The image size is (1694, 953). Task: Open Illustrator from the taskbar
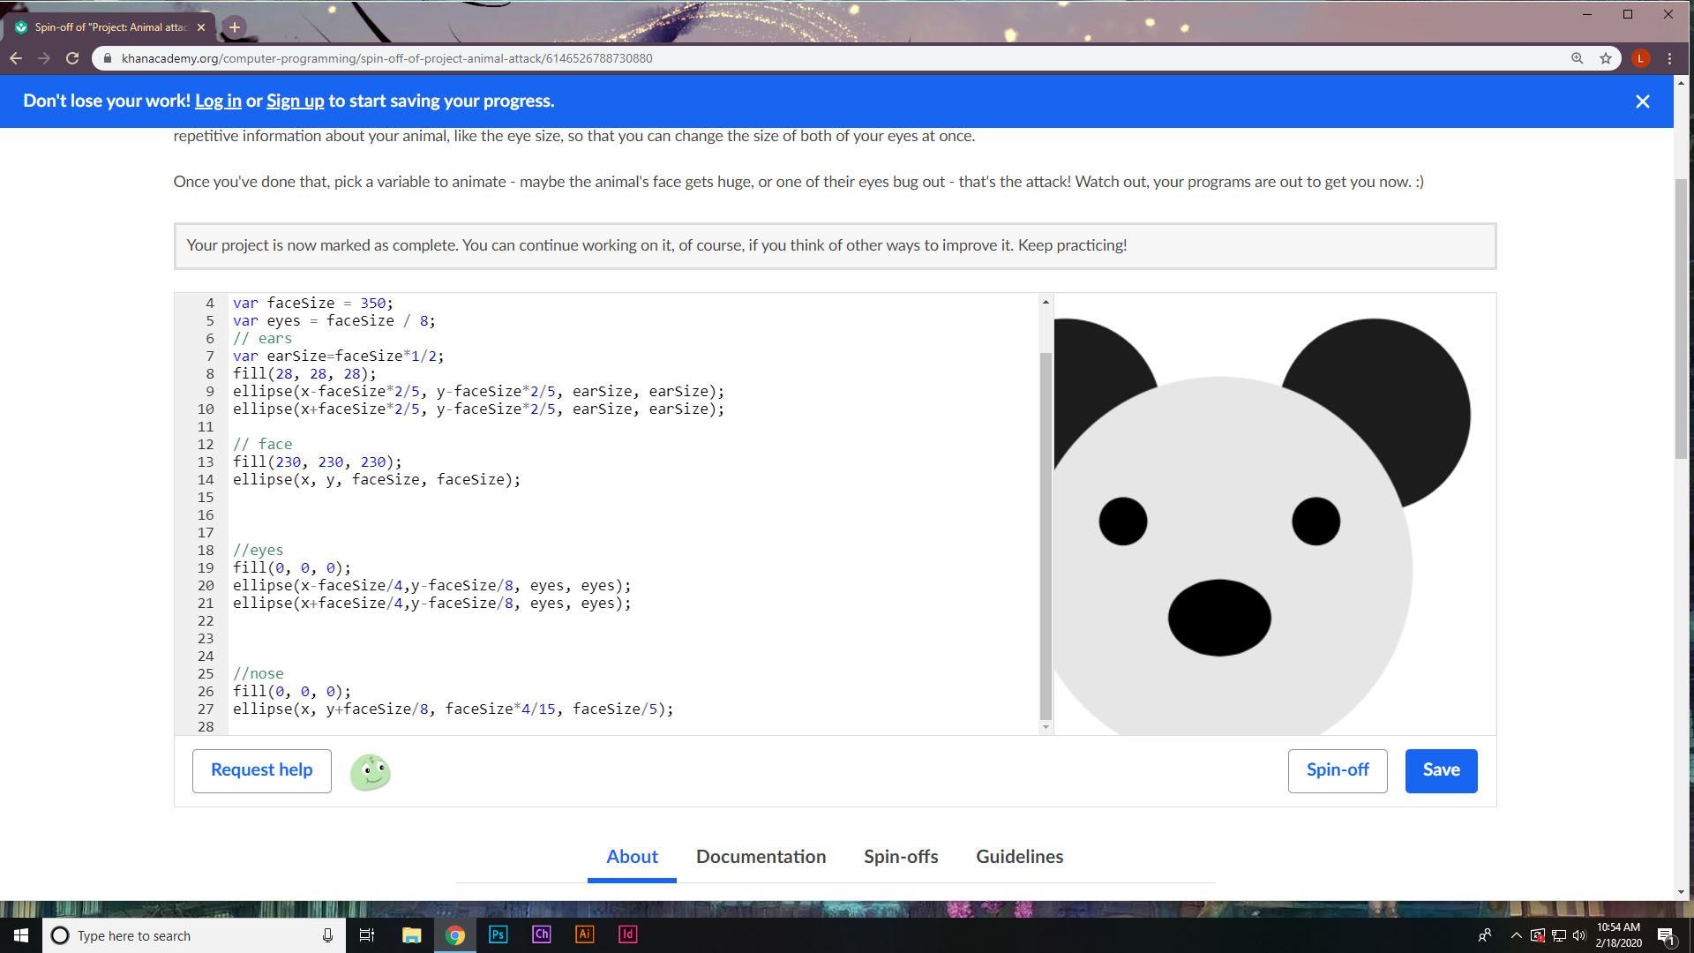click(x=584, y=934)
